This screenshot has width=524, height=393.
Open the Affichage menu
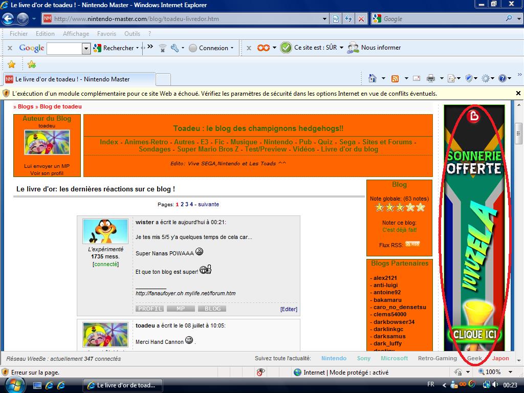tap(76, 34)
